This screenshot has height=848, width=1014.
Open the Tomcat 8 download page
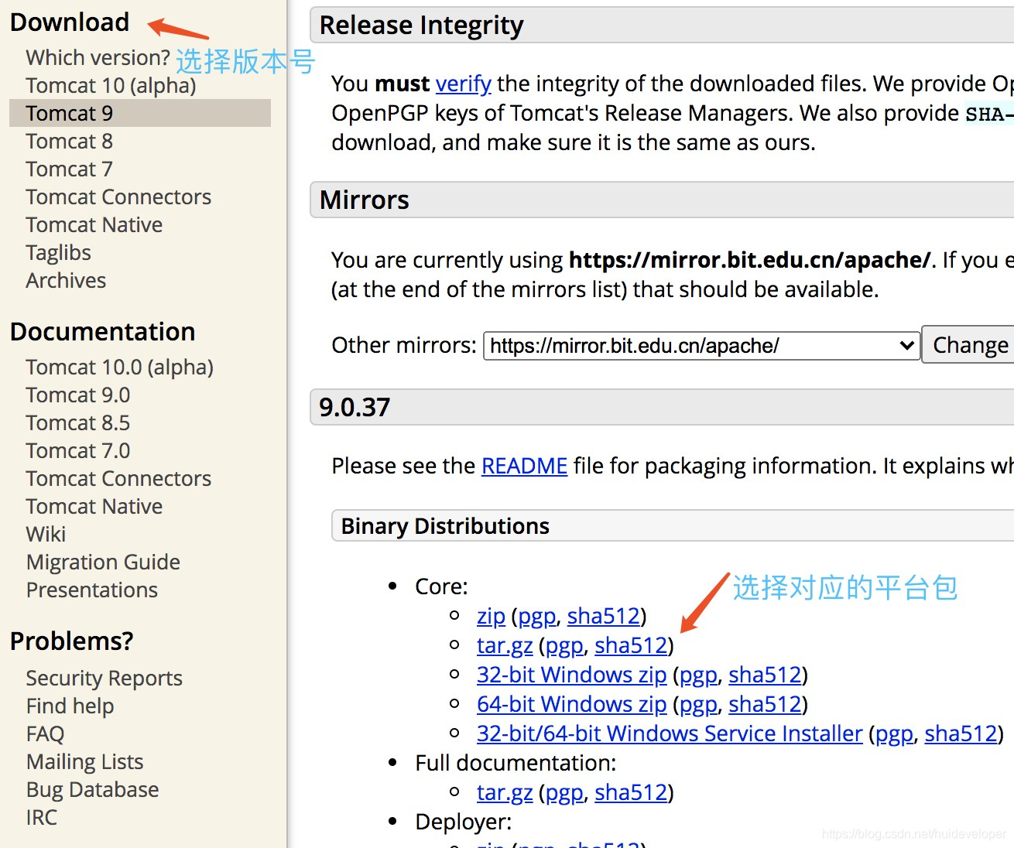click(69, 142)
